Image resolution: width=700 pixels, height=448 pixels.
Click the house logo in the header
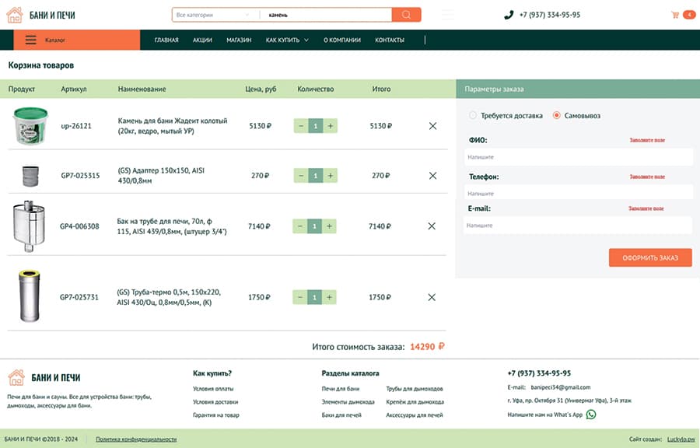(15, 15)
